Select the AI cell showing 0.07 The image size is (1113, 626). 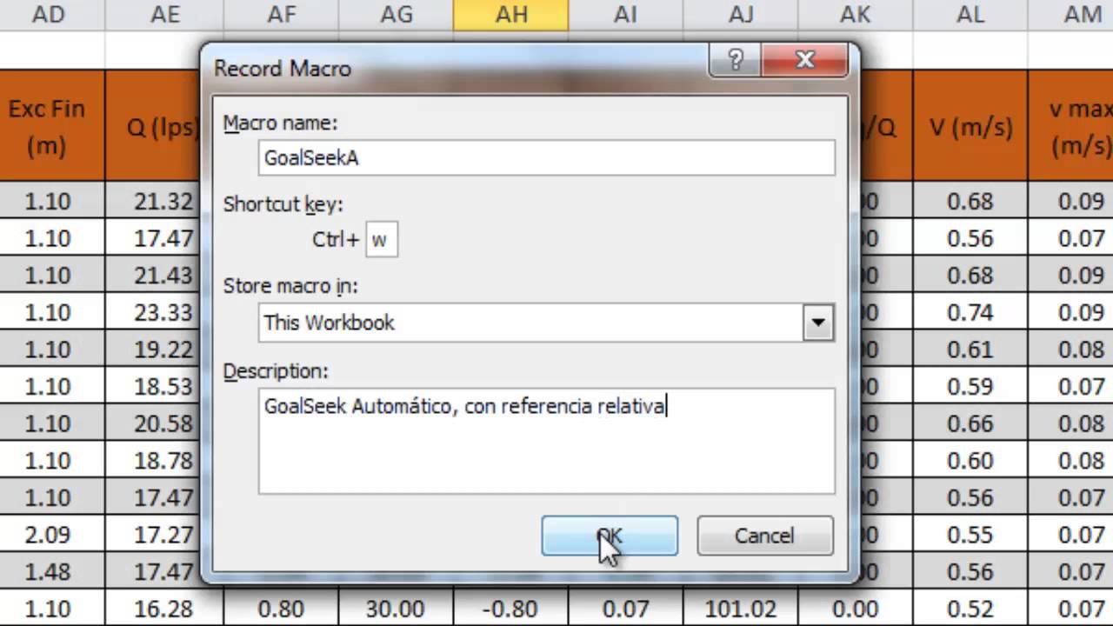coord(625,609)
